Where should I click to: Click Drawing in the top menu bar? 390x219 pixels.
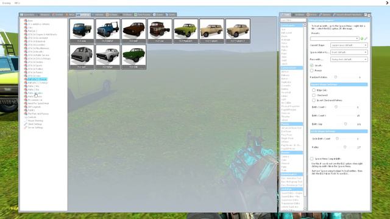[x=6, y=3]
